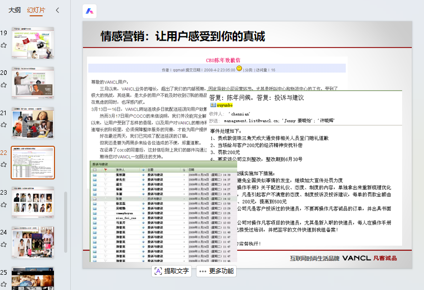Collapse the slide panel with the chevron
Viewport: 424px width, 290px height.
tap(58, 10)
